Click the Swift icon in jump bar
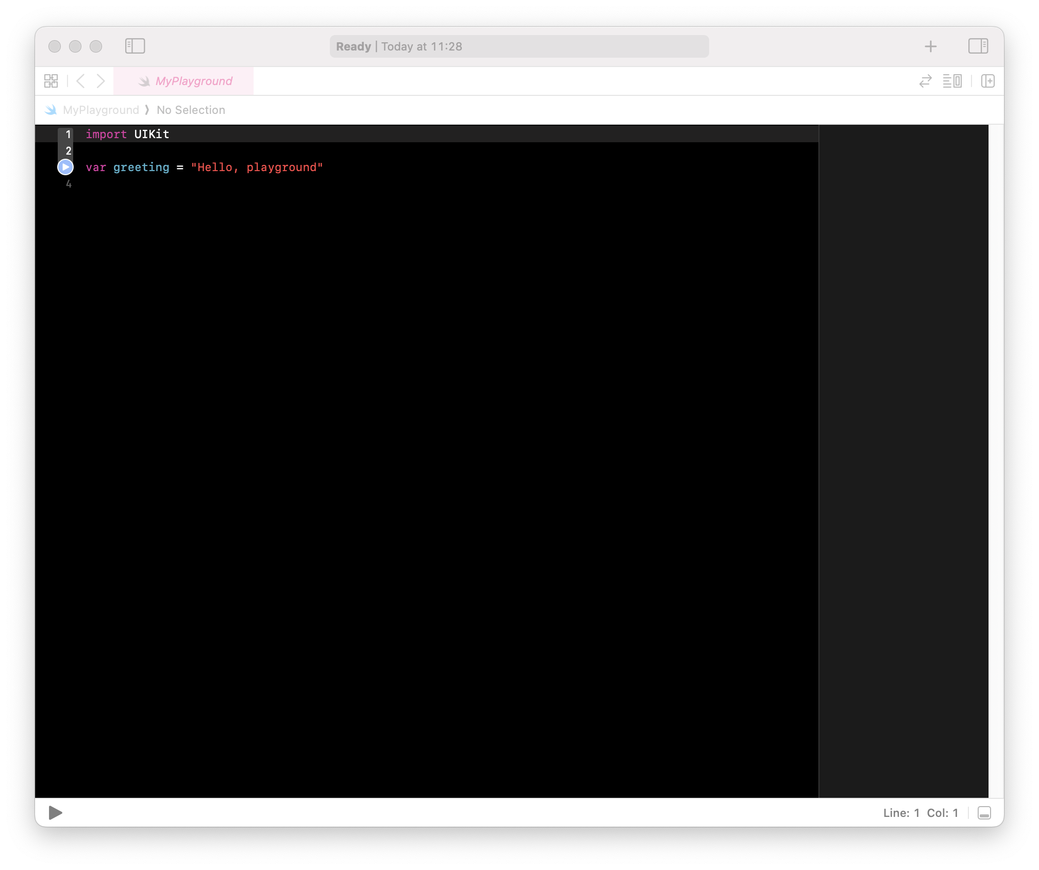The image size is (1039, 870). tap(51, 110)
